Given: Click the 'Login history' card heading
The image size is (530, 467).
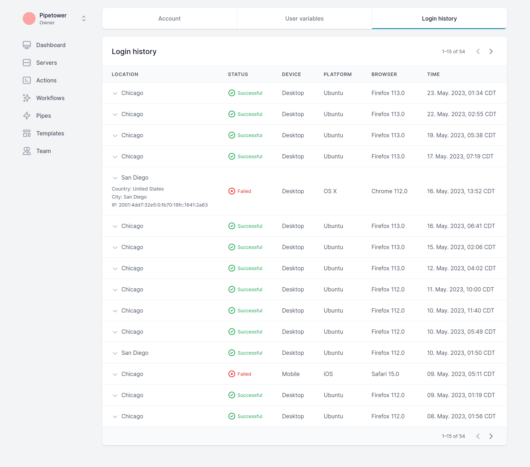Looking at the screenshot, I should click(x=134, y=51).
